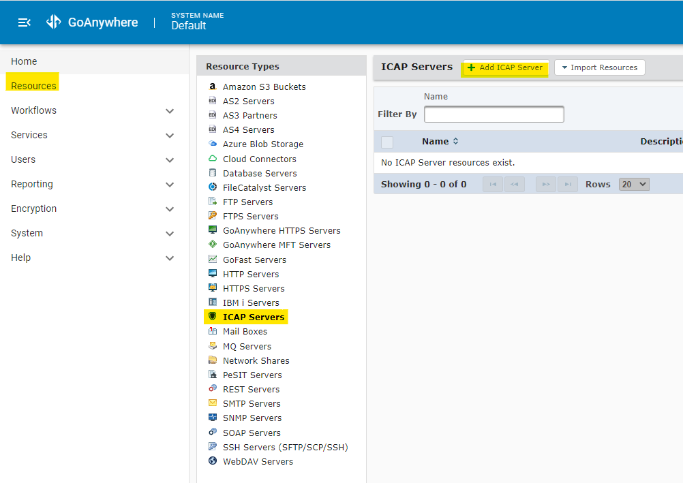Expand the Reporting menu chevron

coord(170,185)
